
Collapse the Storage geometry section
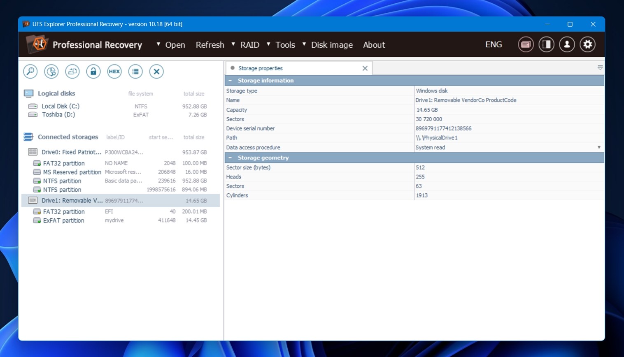point(231,158)
